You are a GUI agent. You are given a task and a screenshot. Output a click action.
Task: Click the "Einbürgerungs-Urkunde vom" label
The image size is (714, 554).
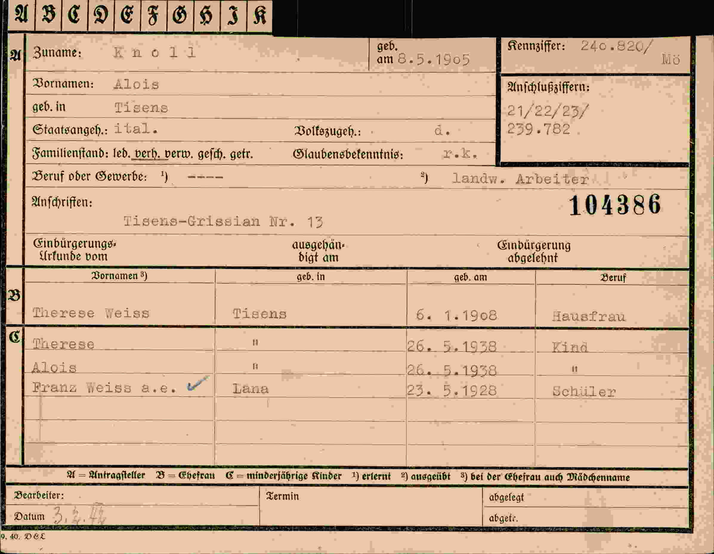(75, 250)
